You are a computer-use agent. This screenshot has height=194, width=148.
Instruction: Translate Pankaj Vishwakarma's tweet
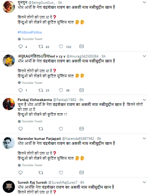click(x=30, y=121)
